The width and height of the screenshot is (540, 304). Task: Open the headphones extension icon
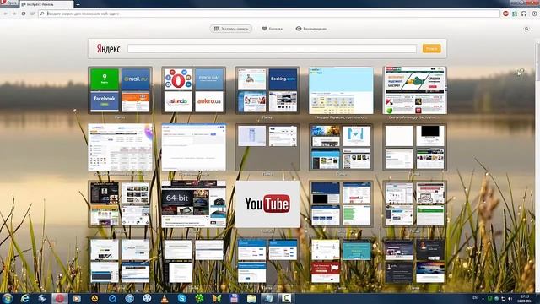click(x=524, y=14)
